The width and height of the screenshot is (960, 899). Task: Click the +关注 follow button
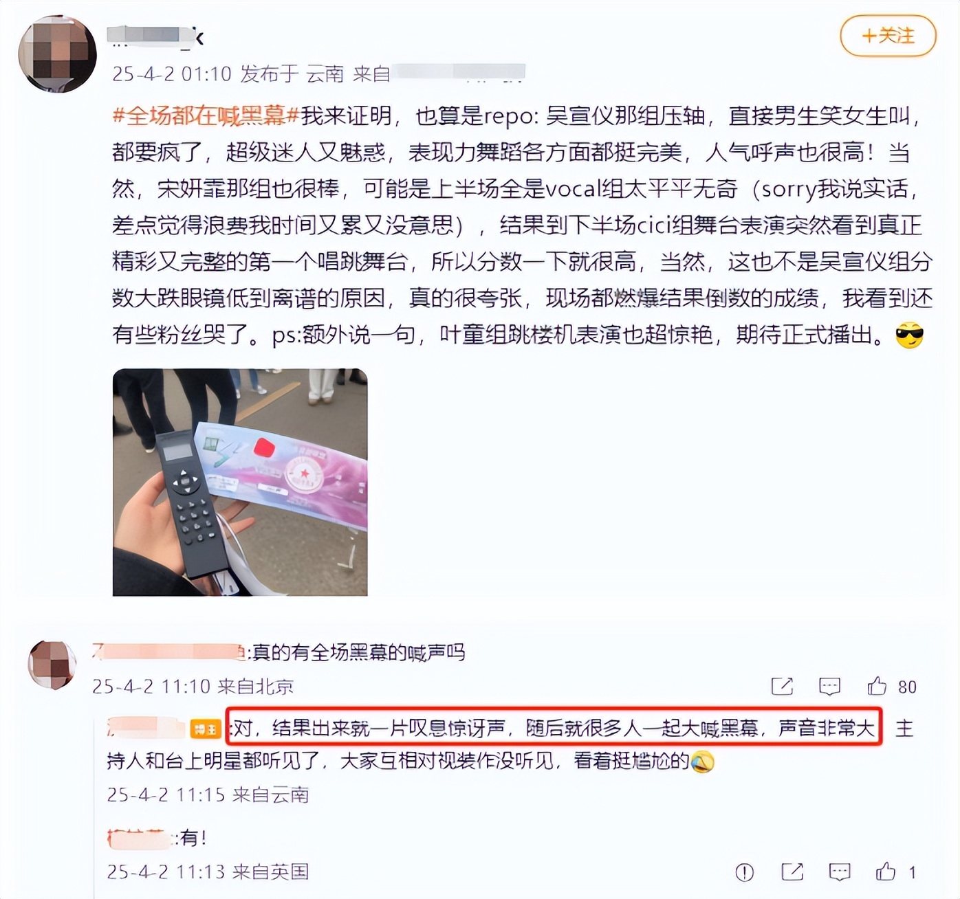(x=888, y=36)
